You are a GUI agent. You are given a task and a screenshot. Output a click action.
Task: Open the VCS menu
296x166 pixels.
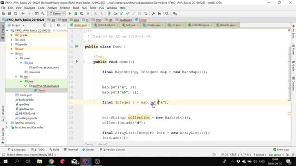101,8
